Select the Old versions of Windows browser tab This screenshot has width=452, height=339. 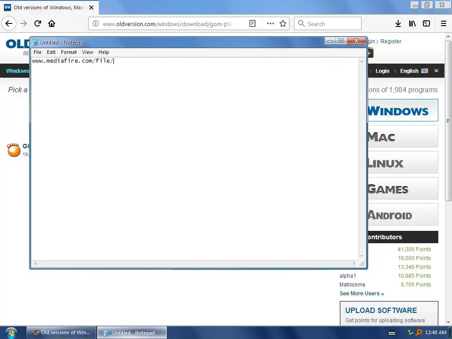click(49, 8)
